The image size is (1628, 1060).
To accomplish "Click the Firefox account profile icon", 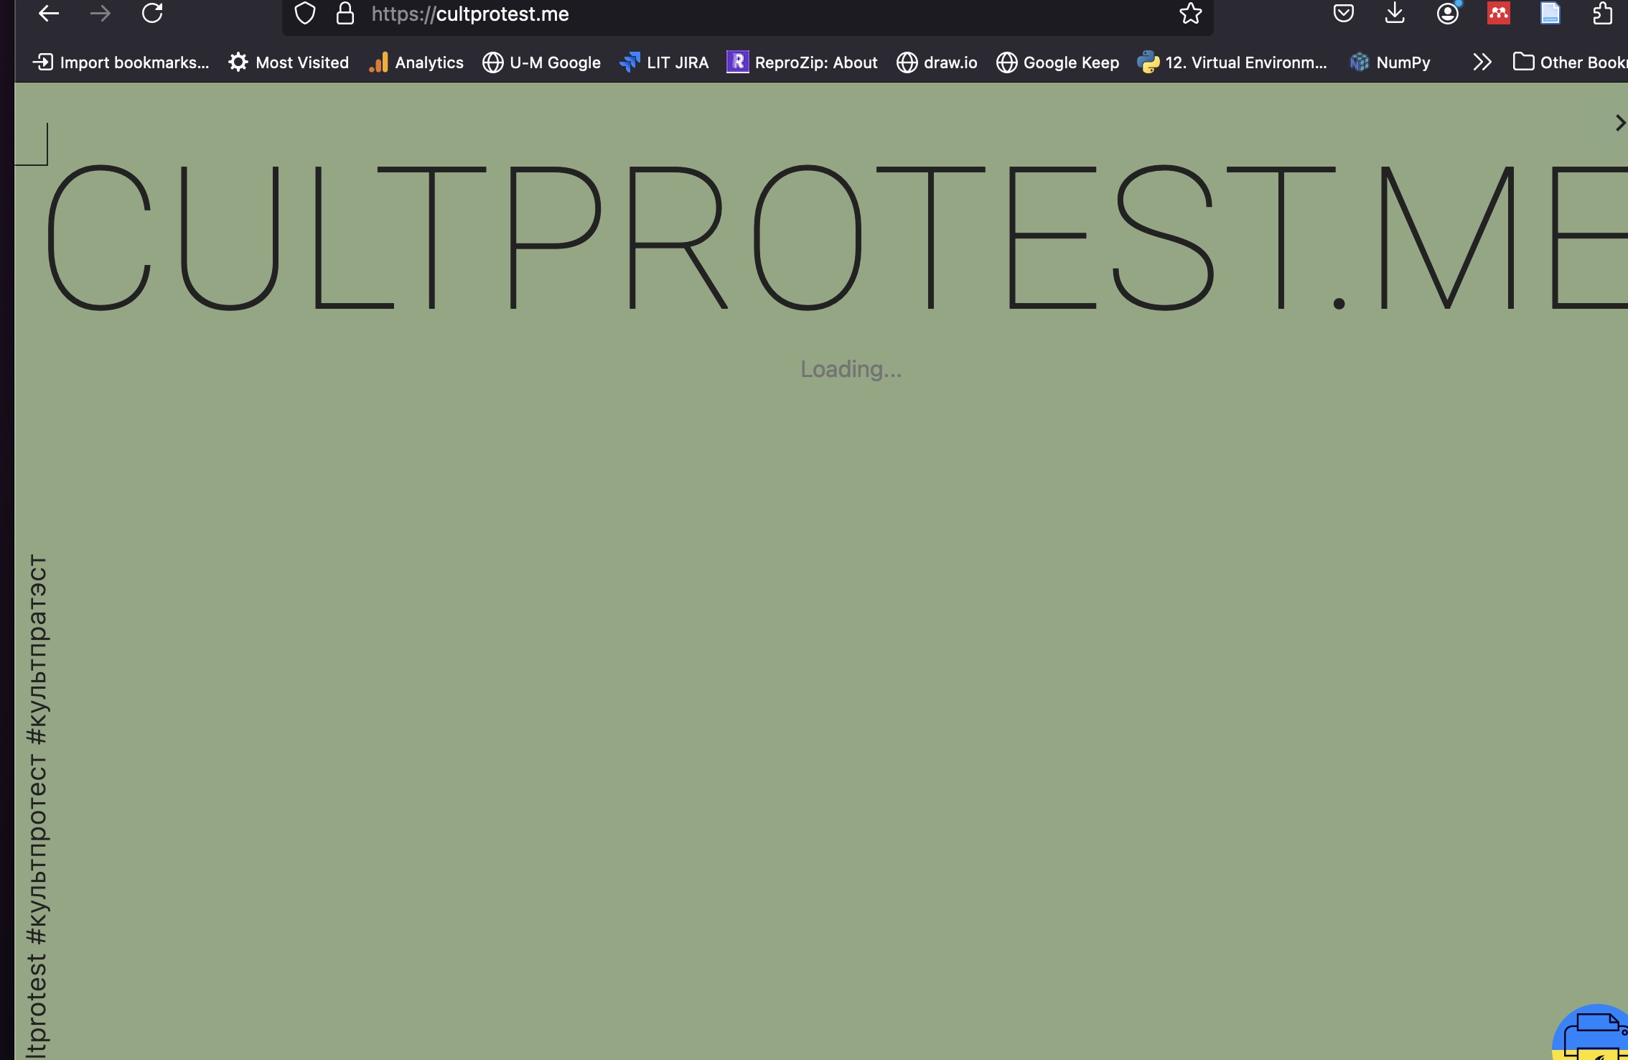I will [x=1446, y=13].
